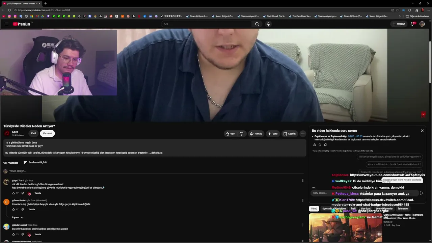Viewport: 432px width, 243px height.
Task: Like the comment with 13 likes
Action: tap(13, 235)
